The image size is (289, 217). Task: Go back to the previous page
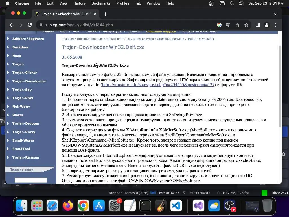coord(11,25)
